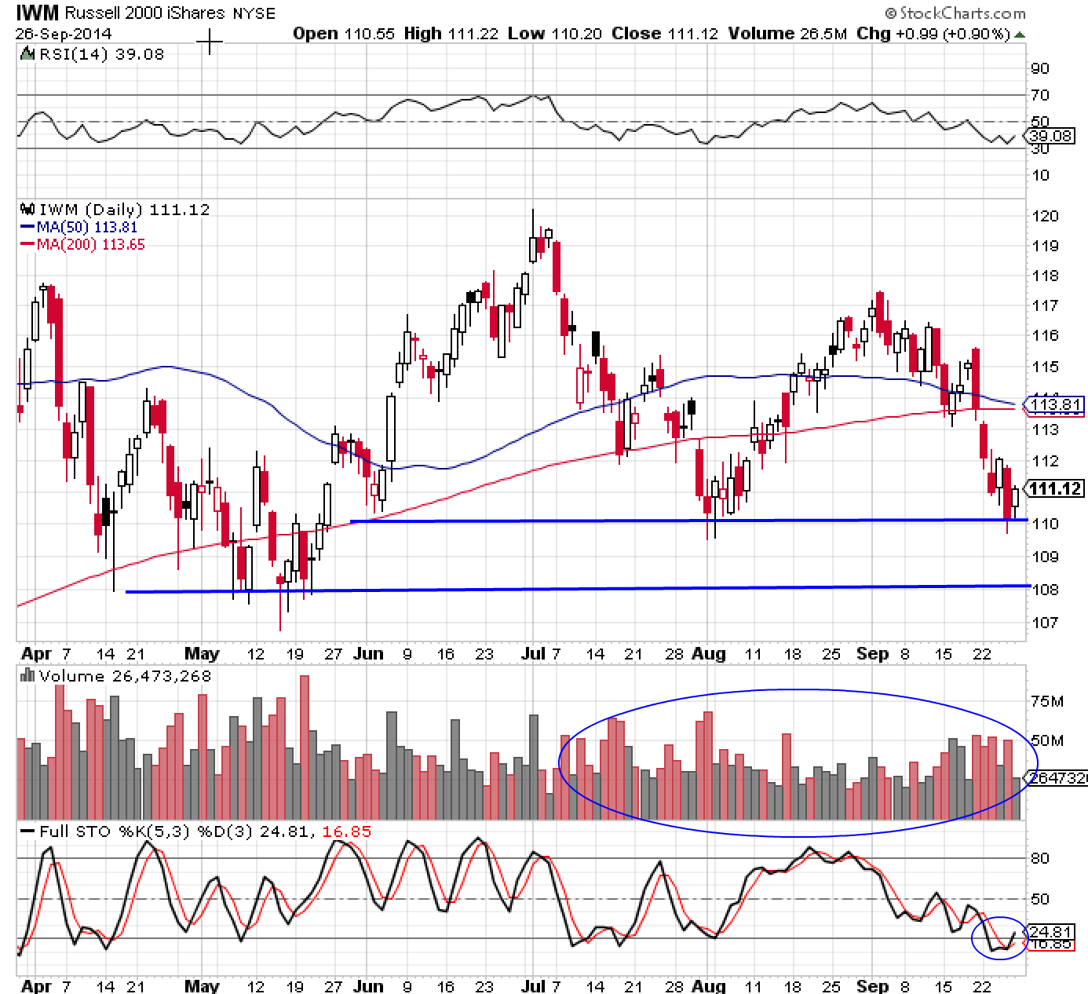This screenshot has height=994, width=1088.
Task: Click the bar-chart icon beside Volume 26,473,268
Action: point(27,676)
